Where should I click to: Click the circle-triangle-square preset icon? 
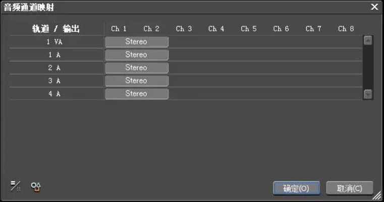click(35, 186)
